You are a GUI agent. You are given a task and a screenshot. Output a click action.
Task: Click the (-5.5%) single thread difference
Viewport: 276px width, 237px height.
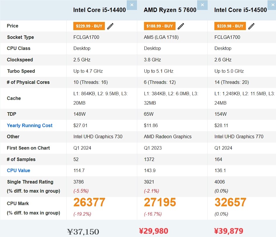81,191
